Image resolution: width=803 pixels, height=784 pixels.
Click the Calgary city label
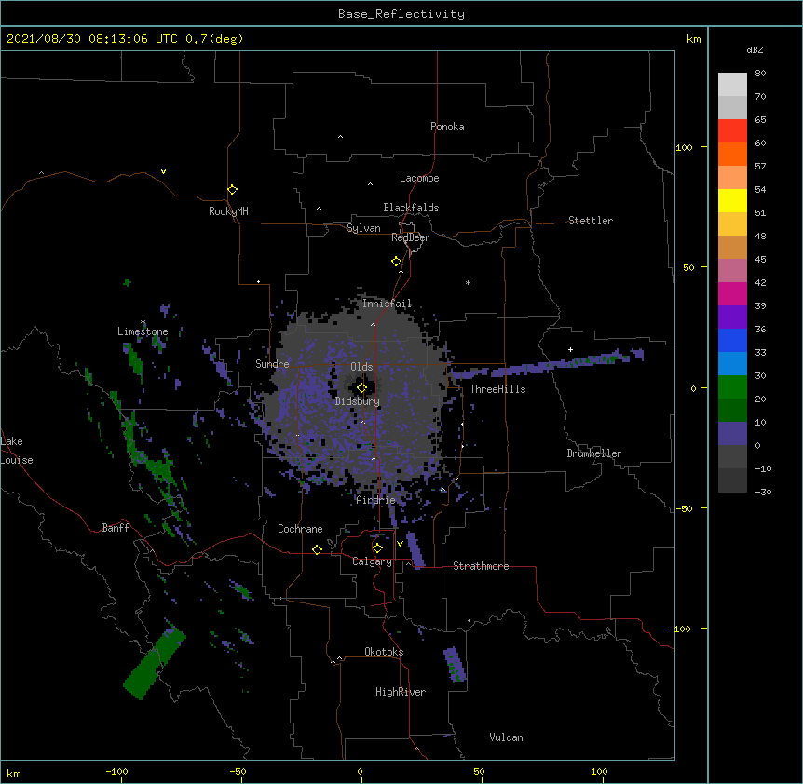[x=372, y=561]
